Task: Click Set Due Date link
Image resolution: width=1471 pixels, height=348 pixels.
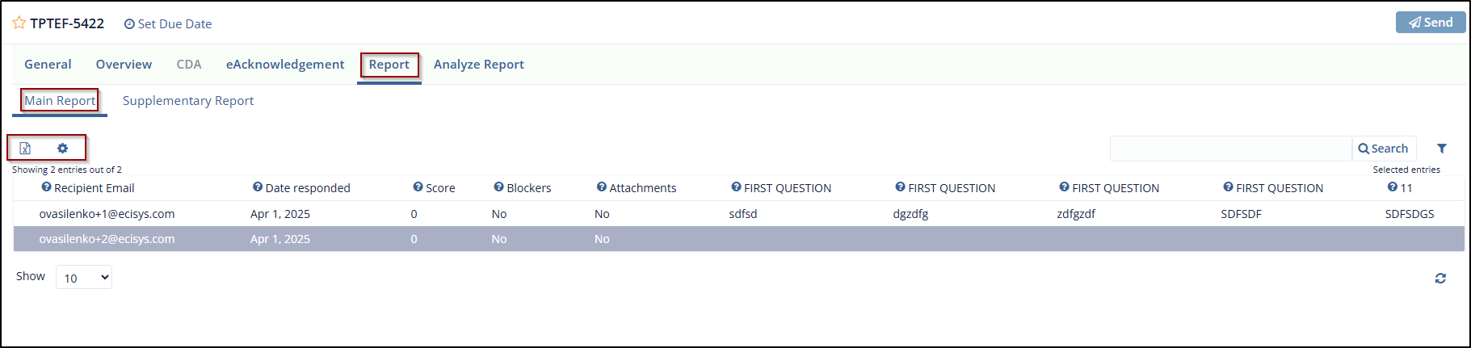Action: pyautogui.click(x=168, y=24)
